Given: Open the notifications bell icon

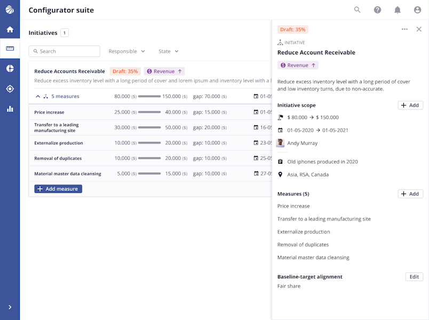Looking at the screenshot, I should tap(398, 10).
